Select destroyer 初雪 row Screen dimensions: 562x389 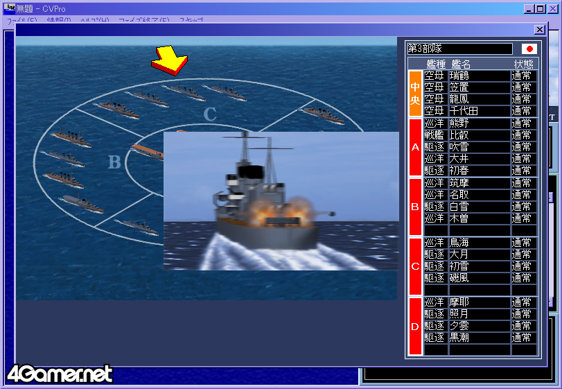(x=480, y=266)
